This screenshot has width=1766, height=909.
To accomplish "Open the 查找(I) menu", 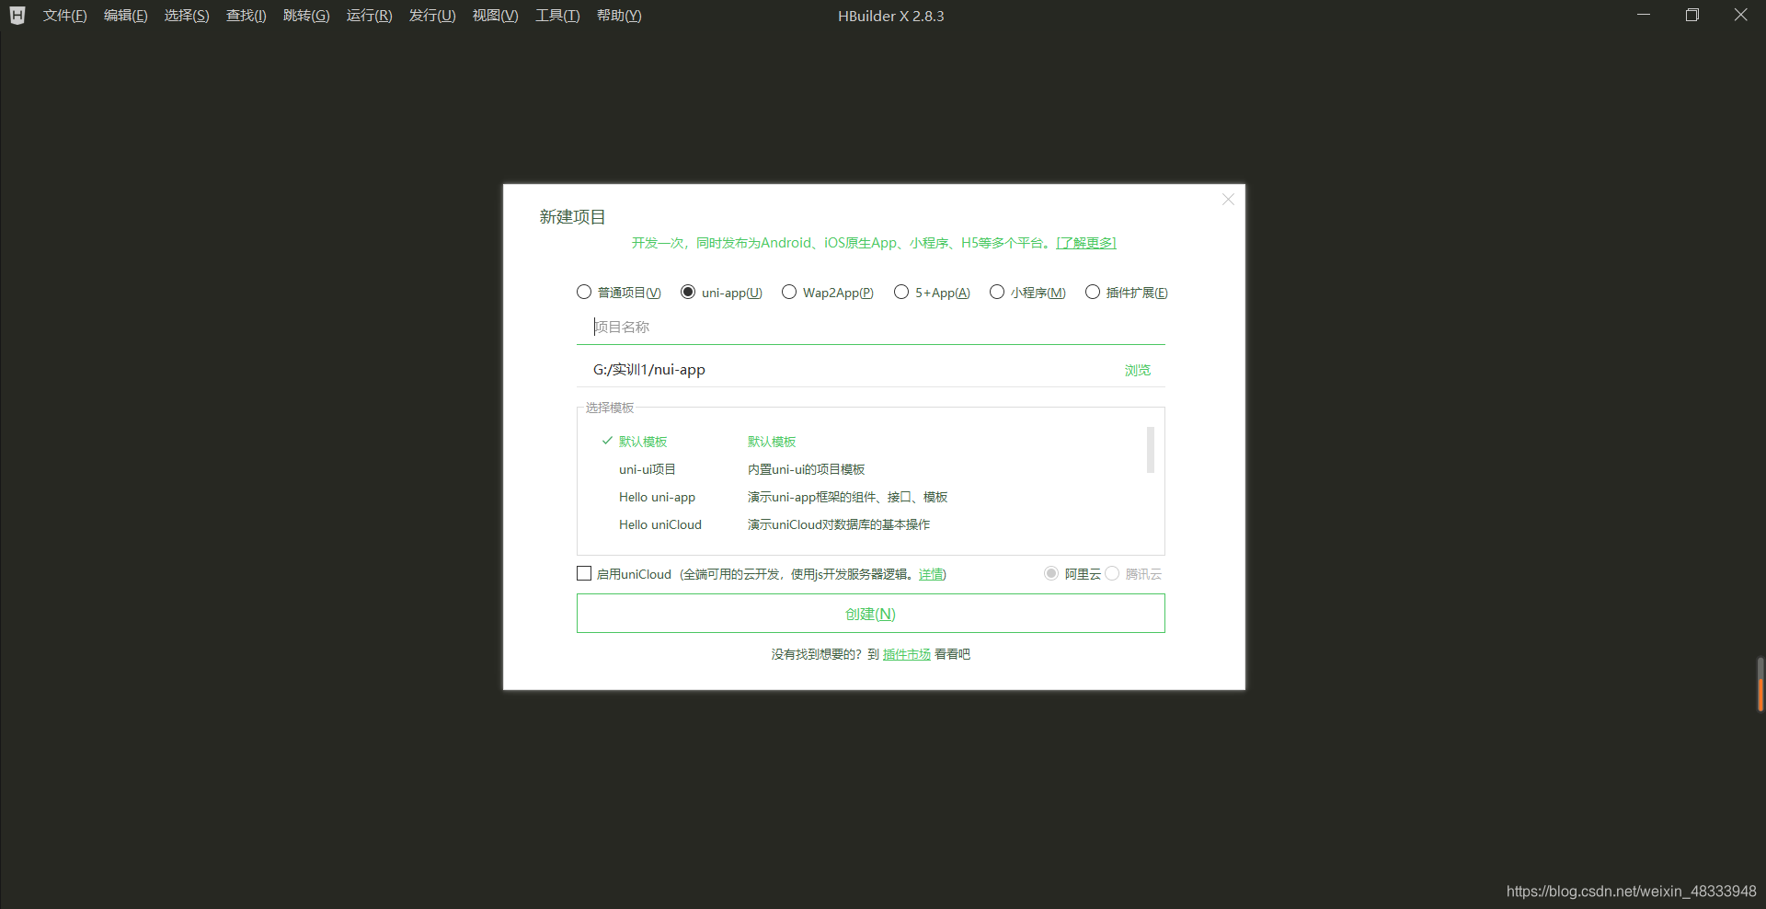I will (247, 16).
